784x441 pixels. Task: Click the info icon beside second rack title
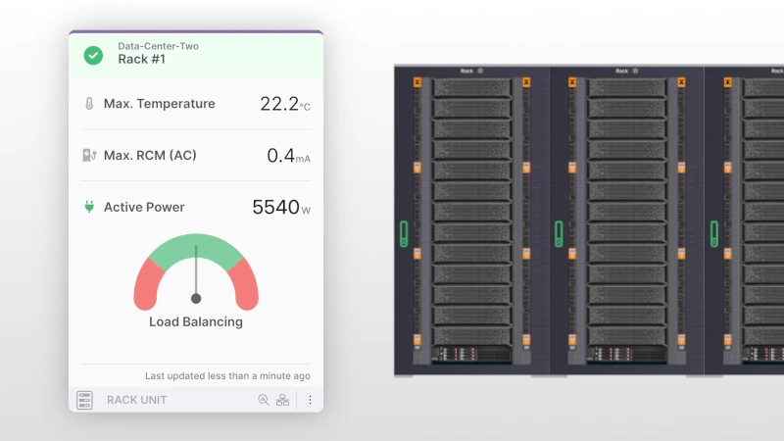(x=636, y=71)
